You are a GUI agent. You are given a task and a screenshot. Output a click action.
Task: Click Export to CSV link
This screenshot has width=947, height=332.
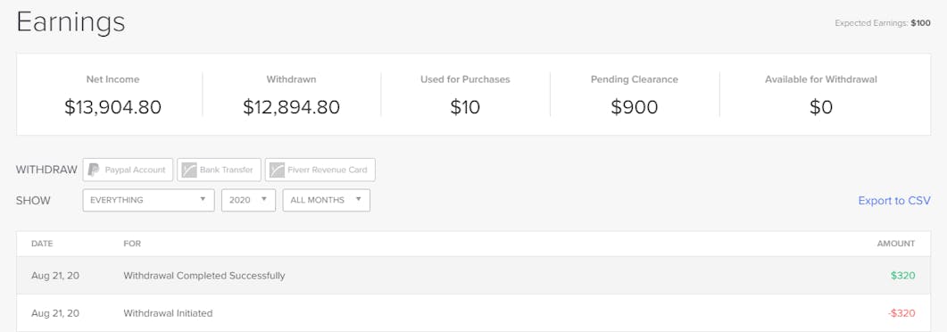click(894, 201)
